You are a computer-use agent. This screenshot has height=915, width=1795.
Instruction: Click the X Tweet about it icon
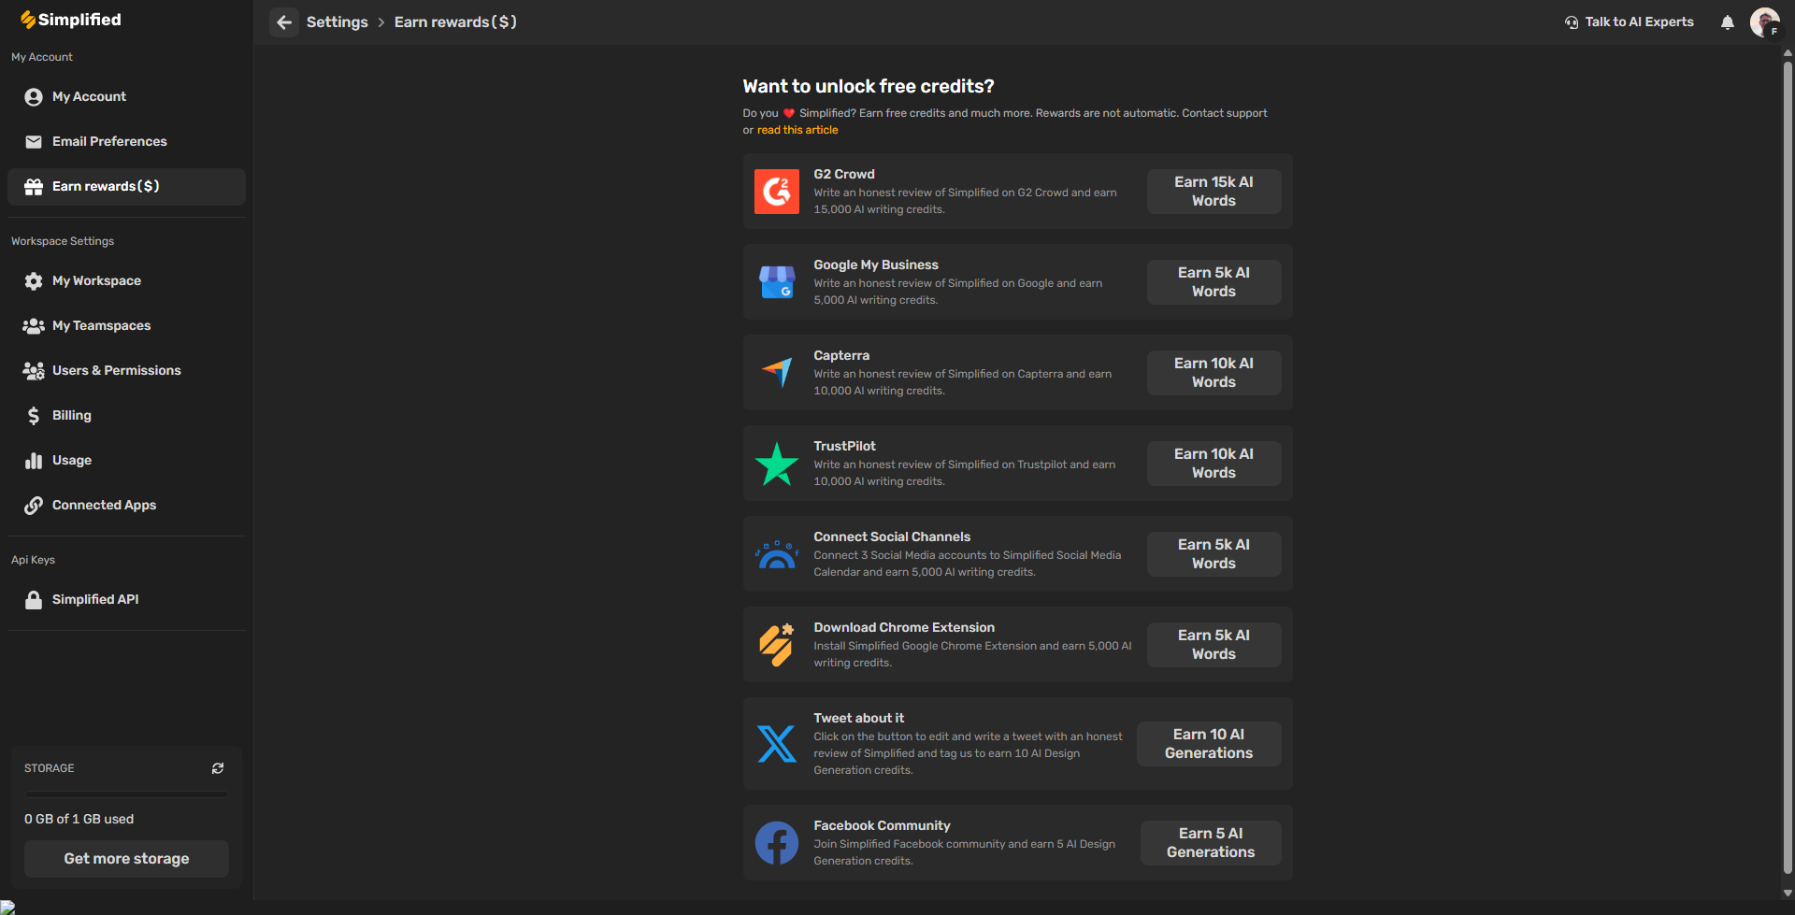tap(777, 744)
